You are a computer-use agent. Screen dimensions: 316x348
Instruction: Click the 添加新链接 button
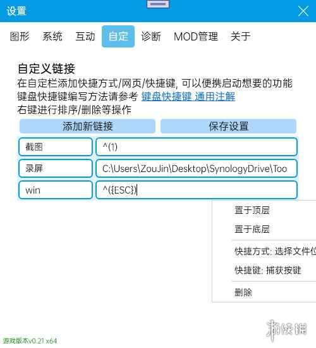[87, 127]
